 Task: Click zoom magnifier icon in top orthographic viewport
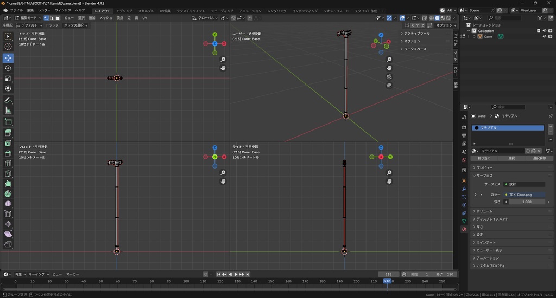223,60
